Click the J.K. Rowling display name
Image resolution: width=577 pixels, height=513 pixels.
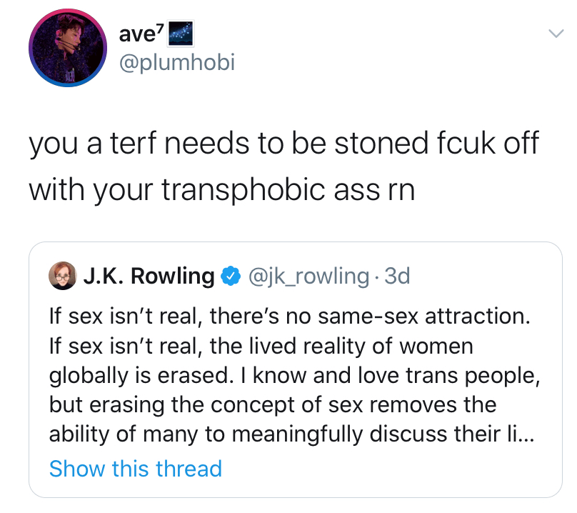pyautogui.click(x=149, y=276)
